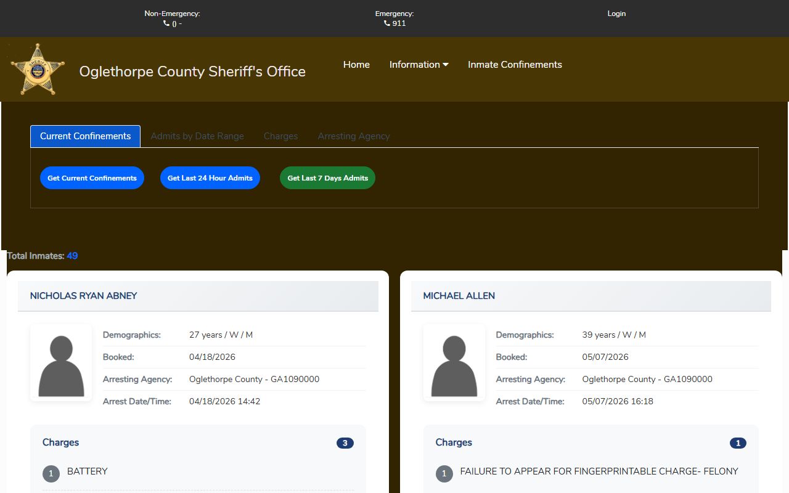This screenshot has width=789, height=493.
Task: Switch to the Charges tab
Action: coord(281,136)
